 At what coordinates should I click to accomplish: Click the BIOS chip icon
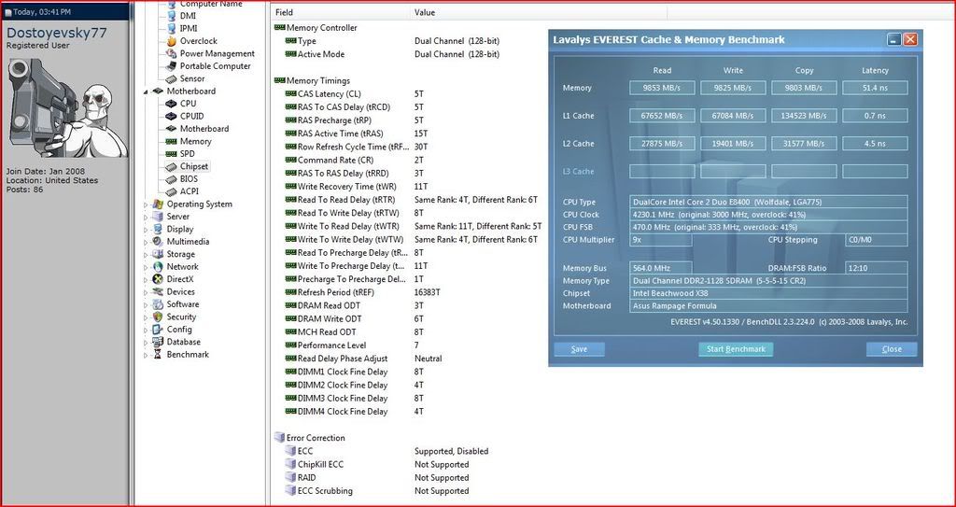(x=171, y=179)
